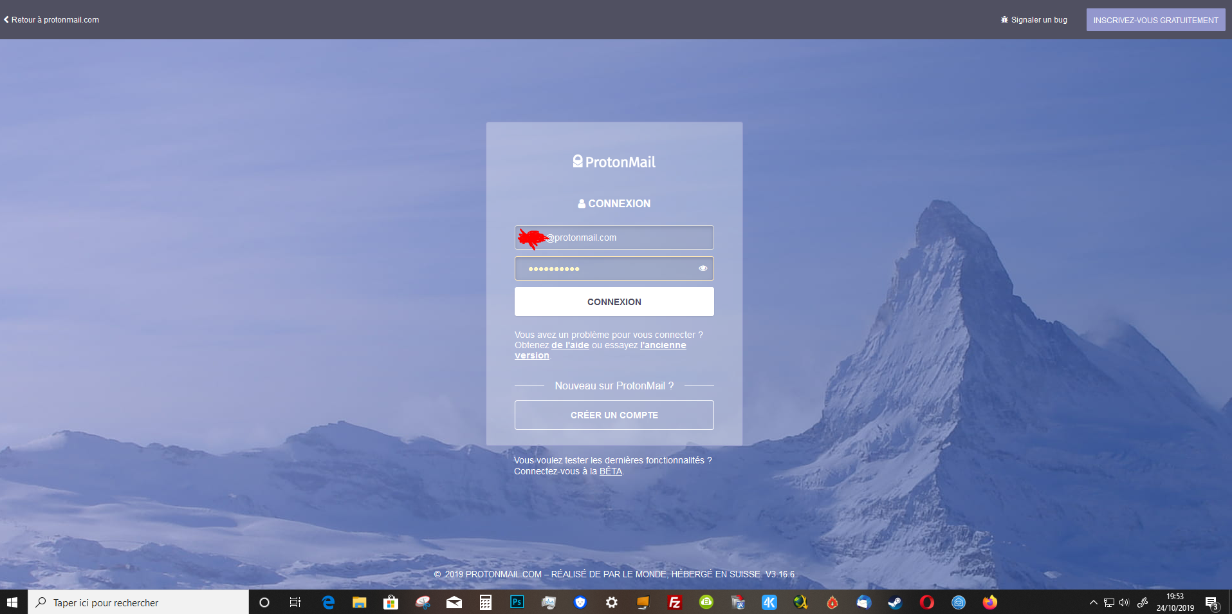Open the green round app icon in the taskbar
This screenshot has width=1232, height=614.
pyautogui.click(x=706, y=602)
